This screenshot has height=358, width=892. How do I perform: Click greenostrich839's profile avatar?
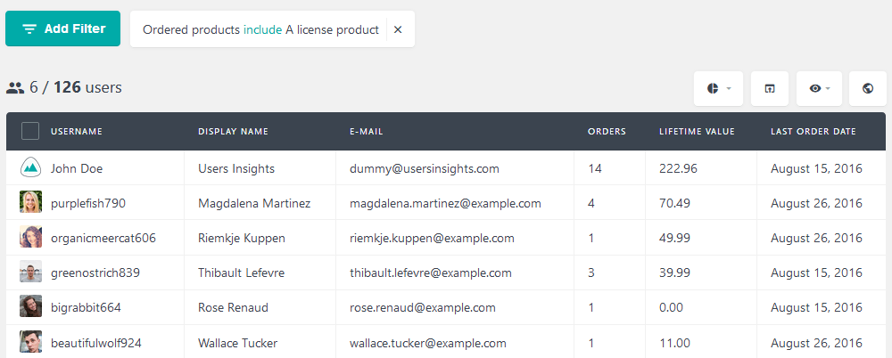(x=30, y=273)
